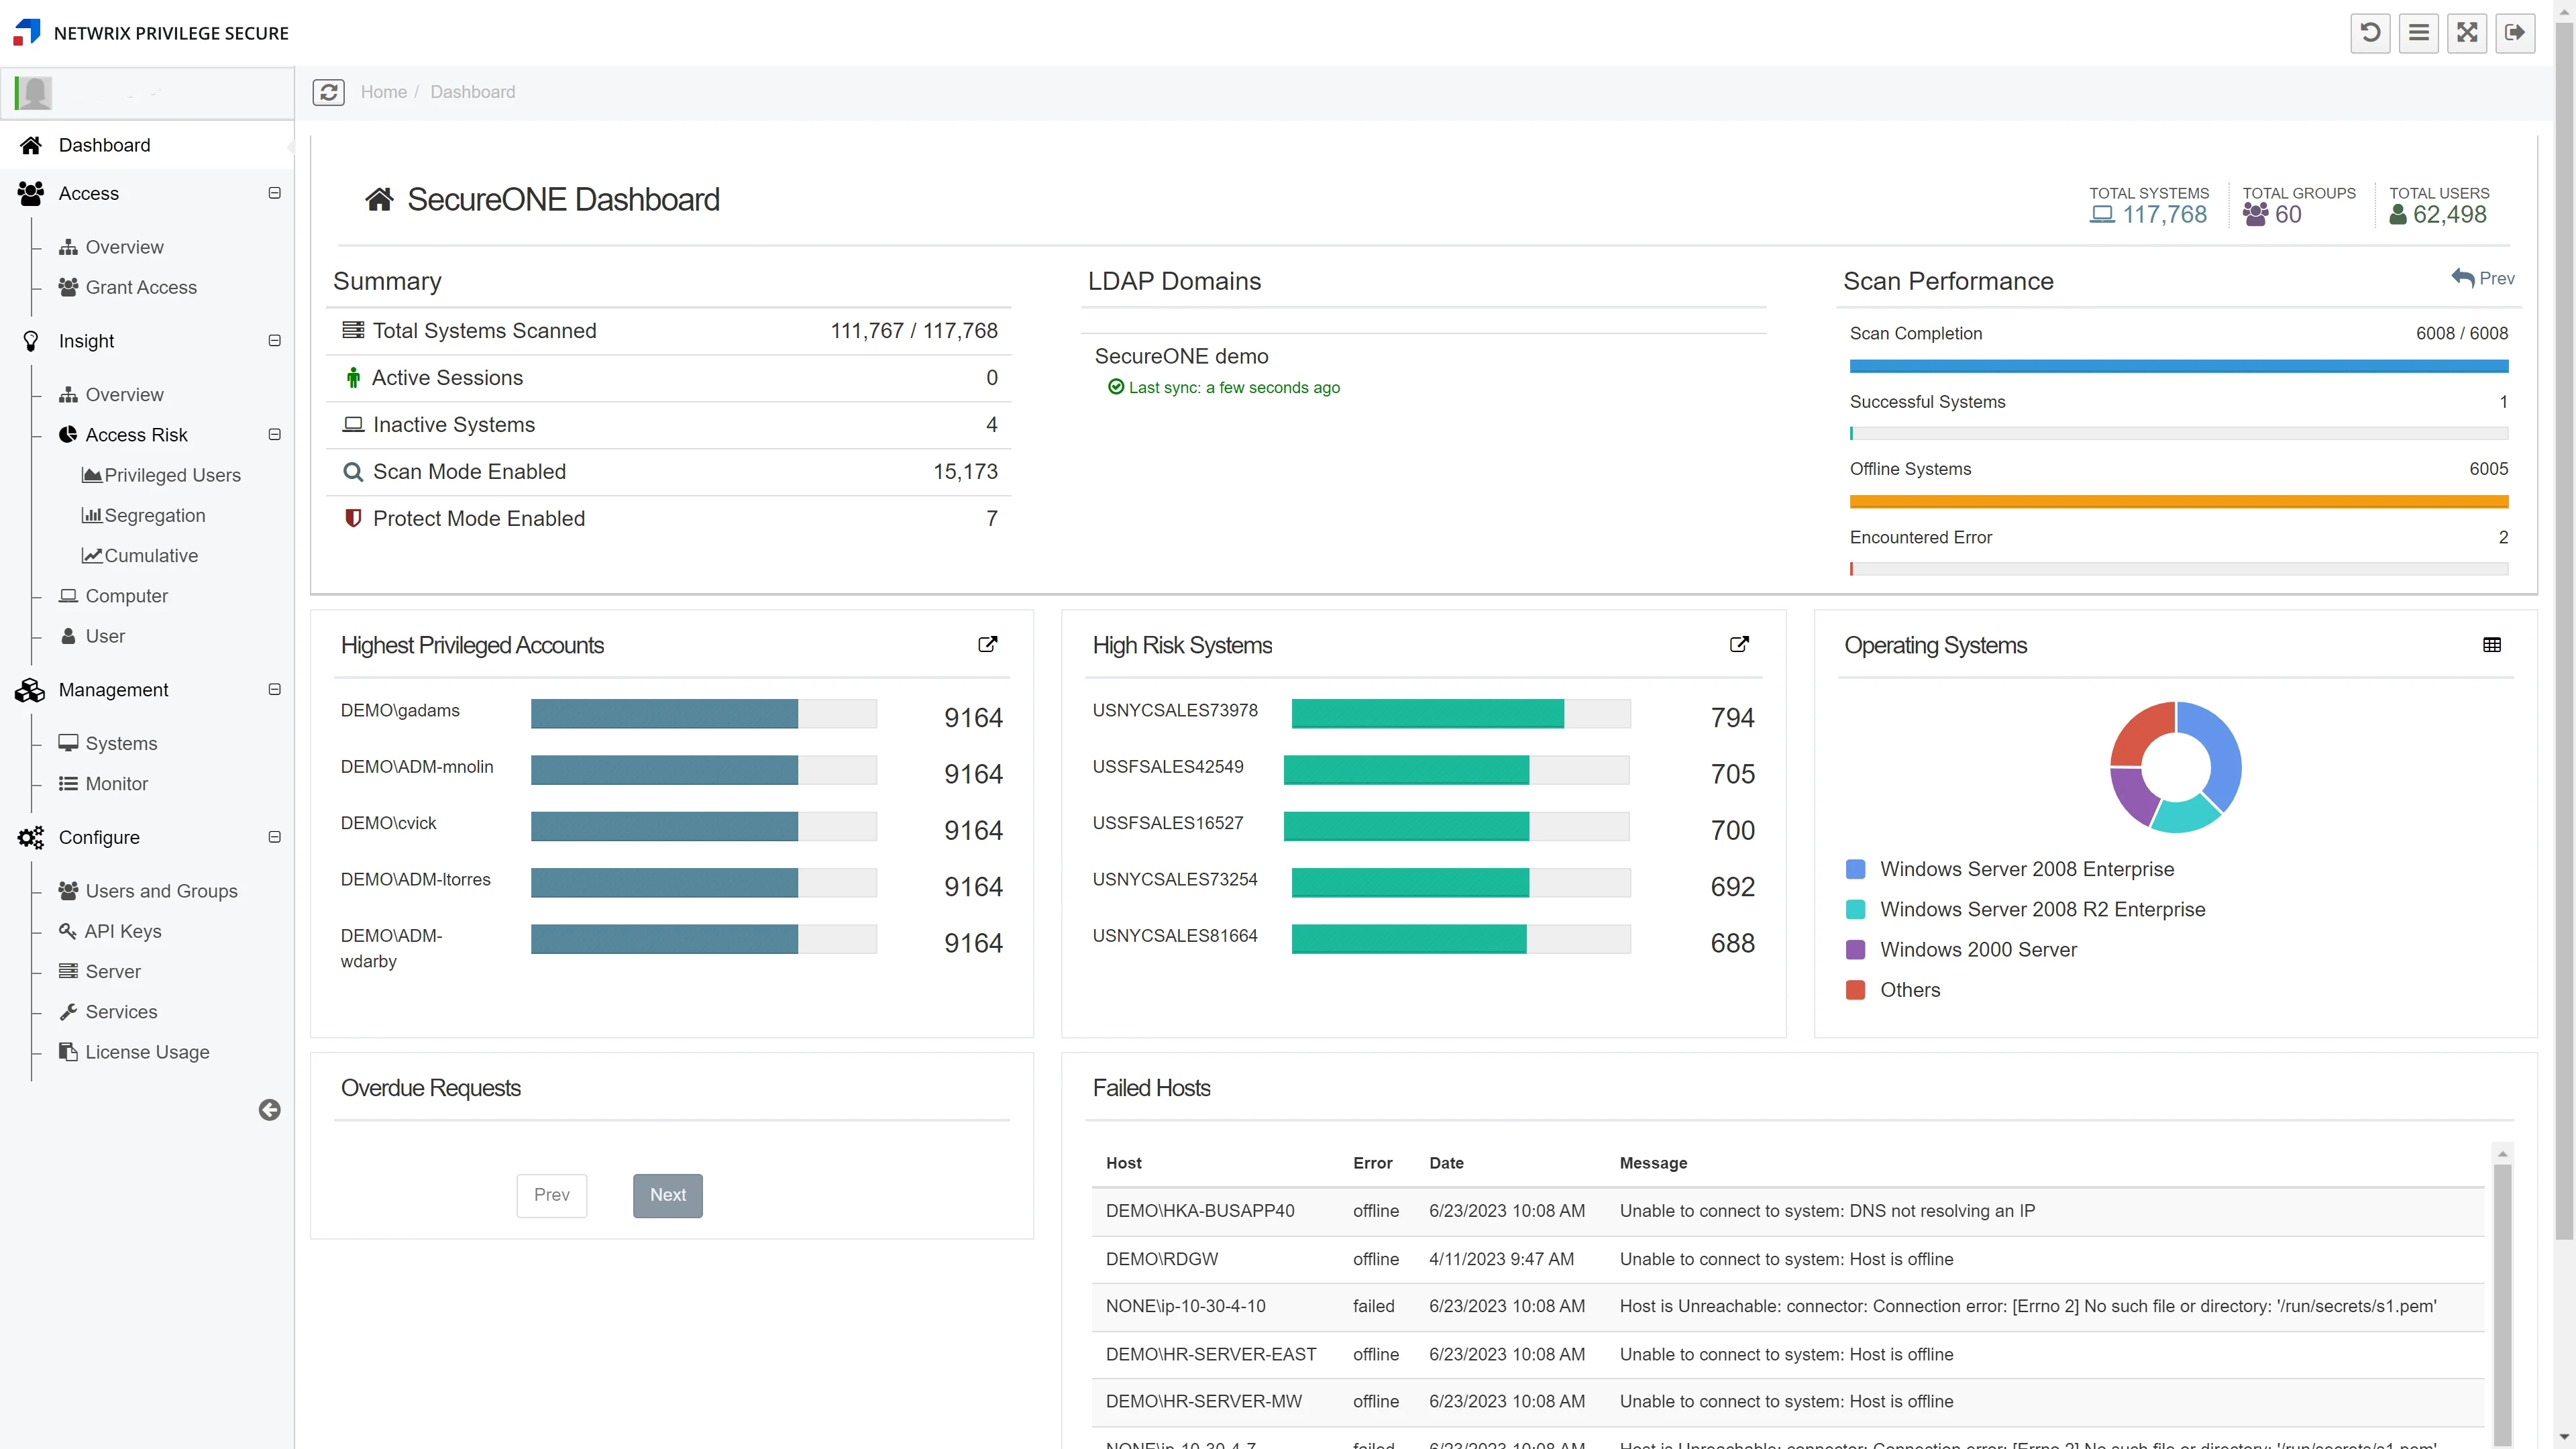The image size is (2576, 1449).
Task: Click the Windows Server 2008 R2 teal swatch
Action: pos(1855,909)
